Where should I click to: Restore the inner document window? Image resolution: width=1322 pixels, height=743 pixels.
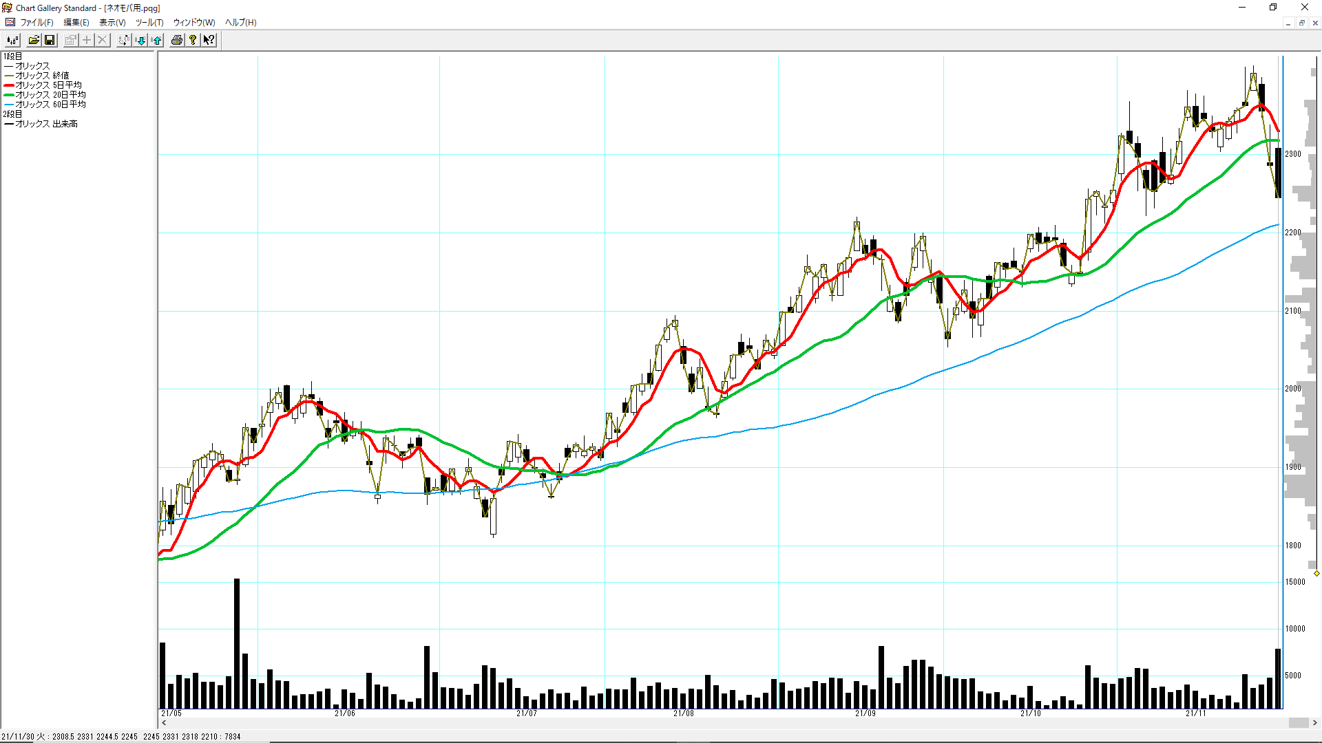1301,23
